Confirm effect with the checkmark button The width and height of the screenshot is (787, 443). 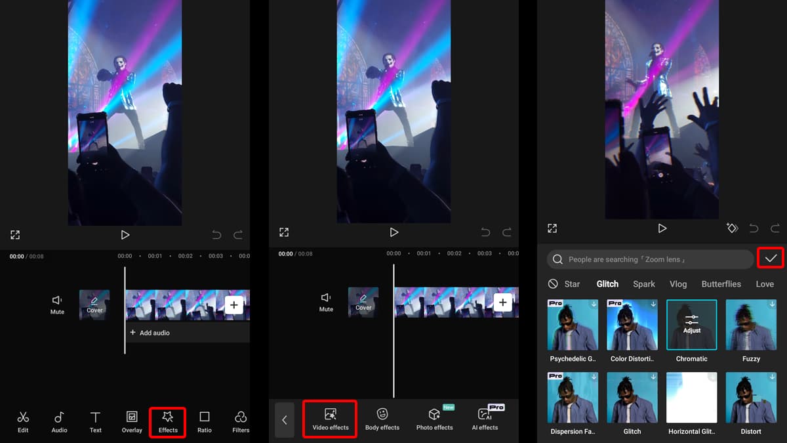[770, 258]
